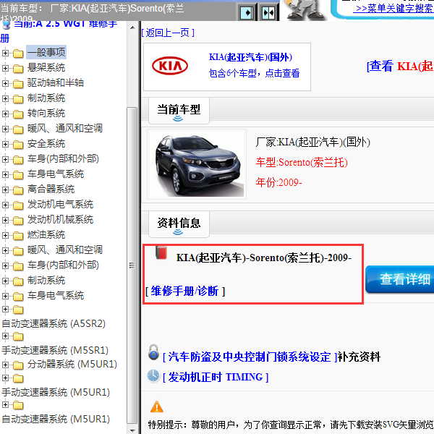Click the tree panel vertical scrollbar thumb
The image size is (434, 434).
coord(132,265)
